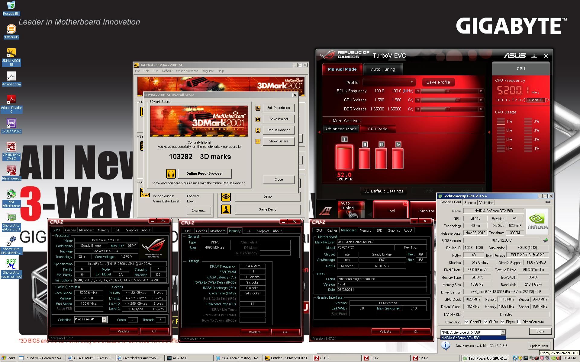
Task: Click right arrow of DDR Voltage slider
Action: (x=481, y=109)
